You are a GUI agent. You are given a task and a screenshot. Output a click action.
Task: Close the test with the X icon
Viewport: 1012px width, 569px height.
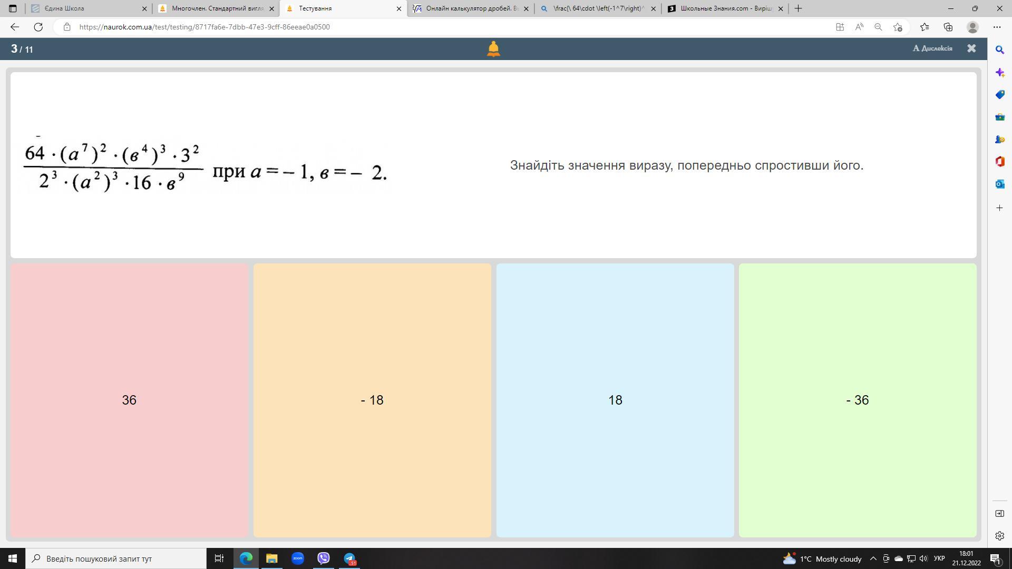[x=971, y=48]
